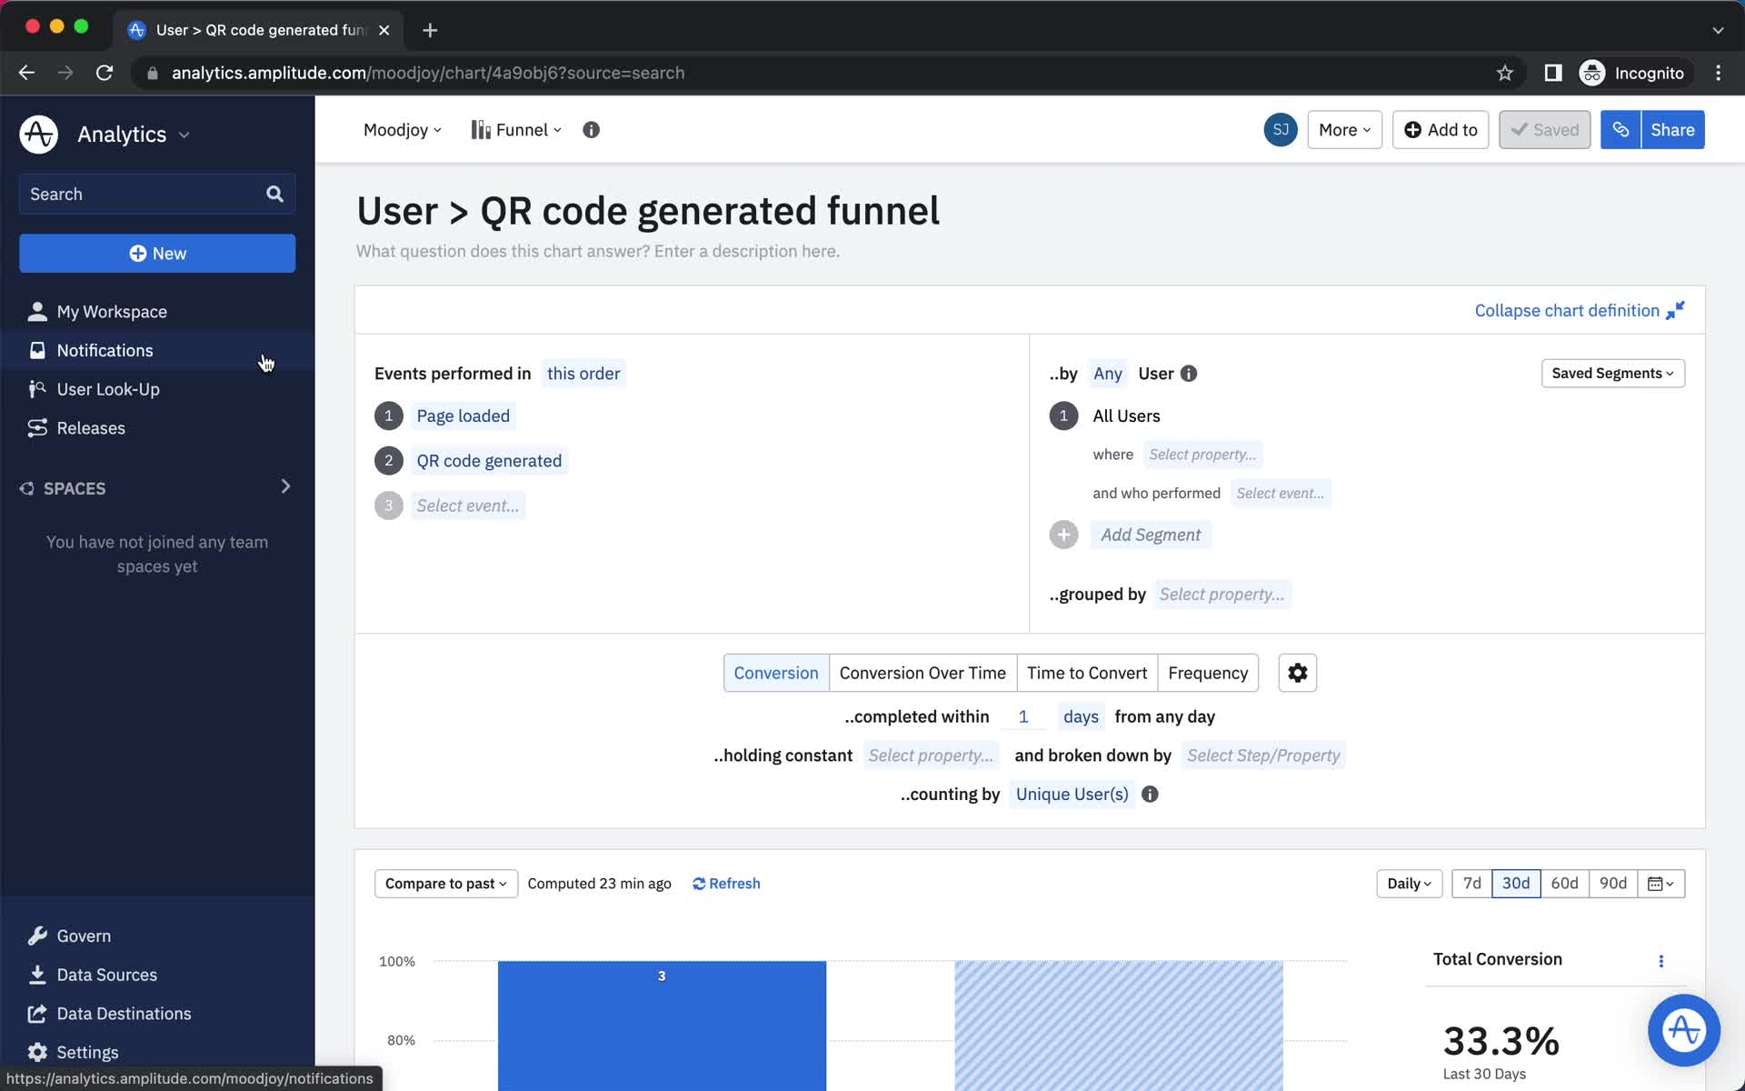Expand the Saved Segments dropdown

pyautogui.click(x=1611, y=372)
